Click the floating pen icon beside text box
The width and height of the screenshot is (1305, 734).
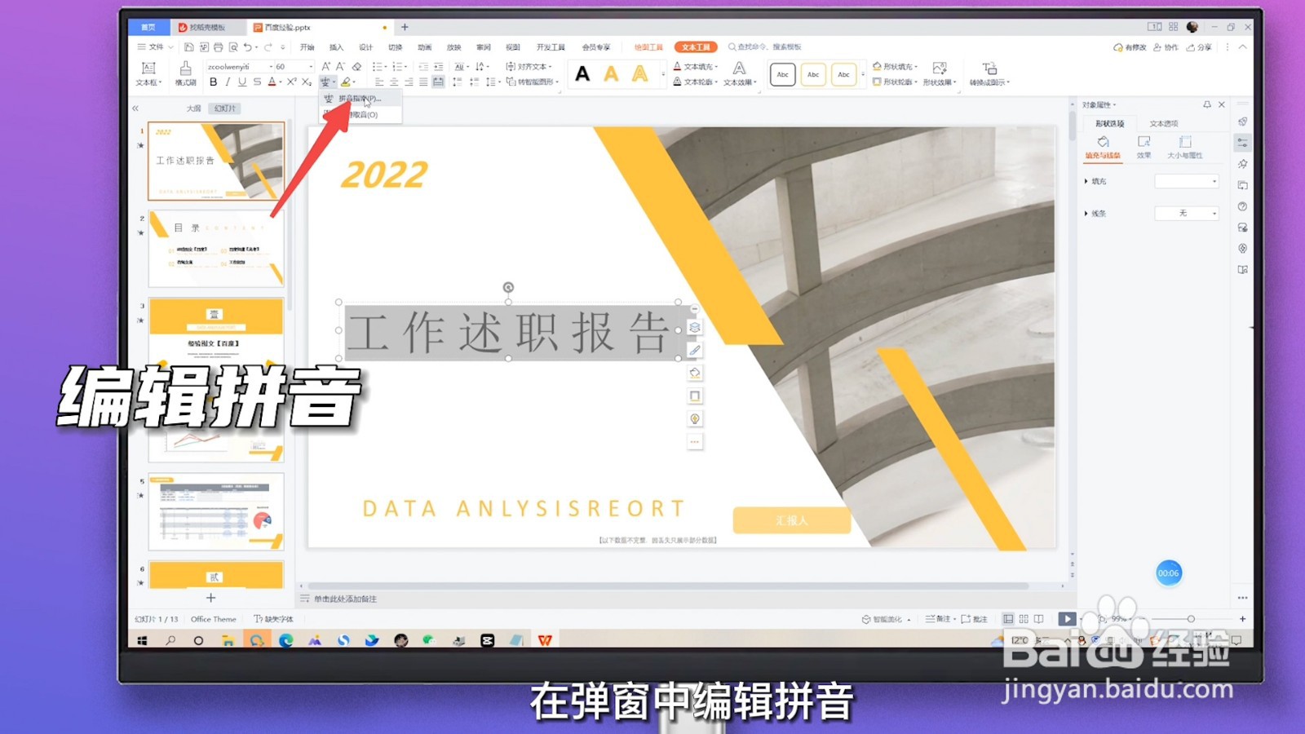[695, 350]
